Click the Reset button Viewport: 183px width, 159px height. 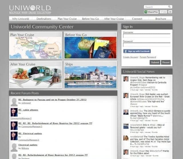click(x=166, y=62)
